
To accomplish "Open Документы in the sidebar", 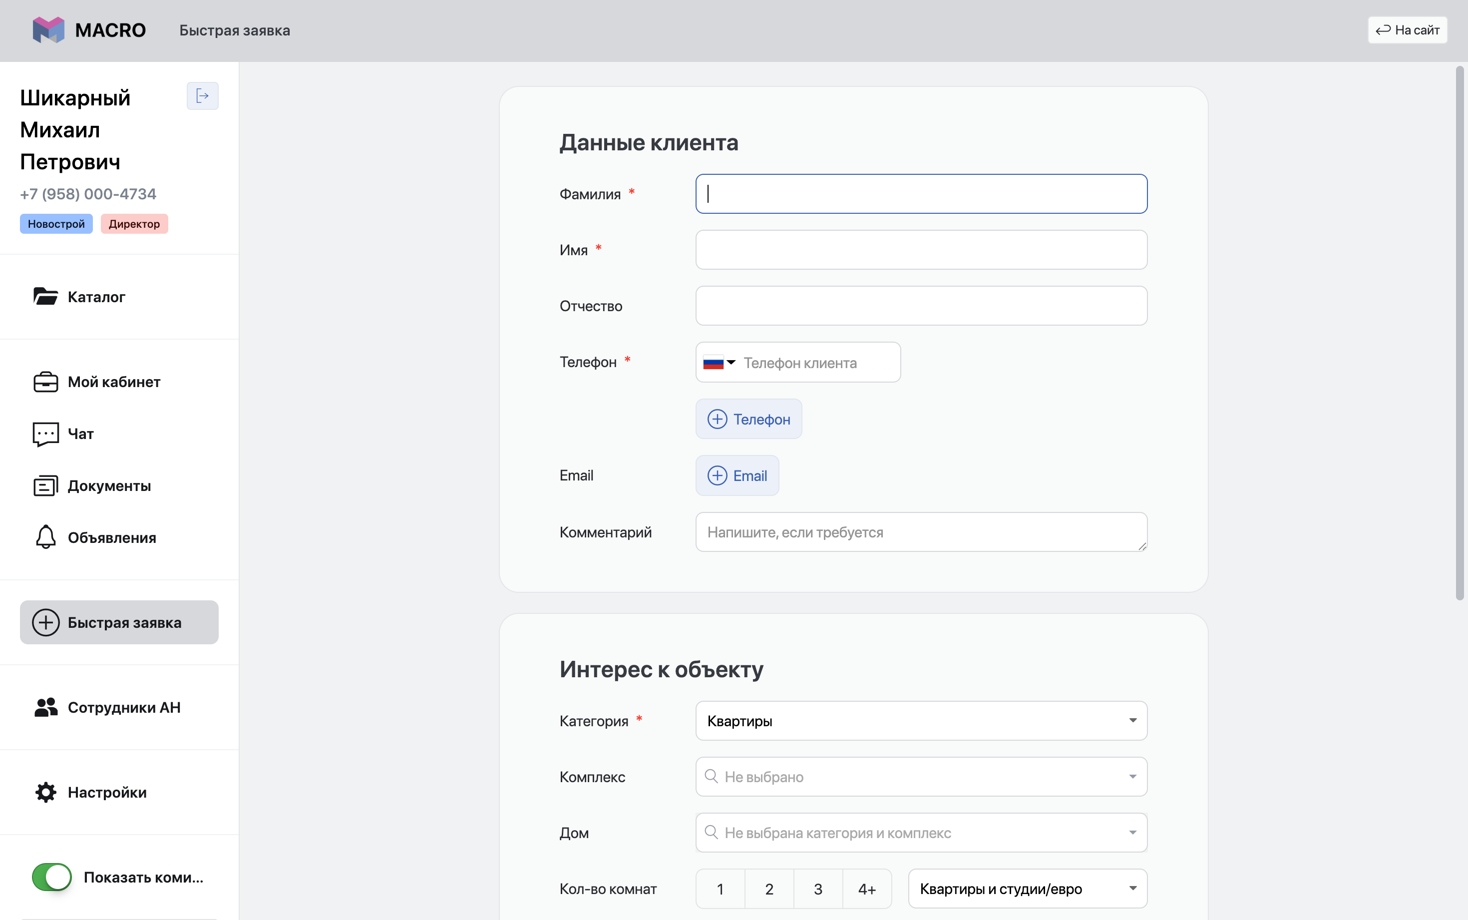I will [x=119, y=485].
